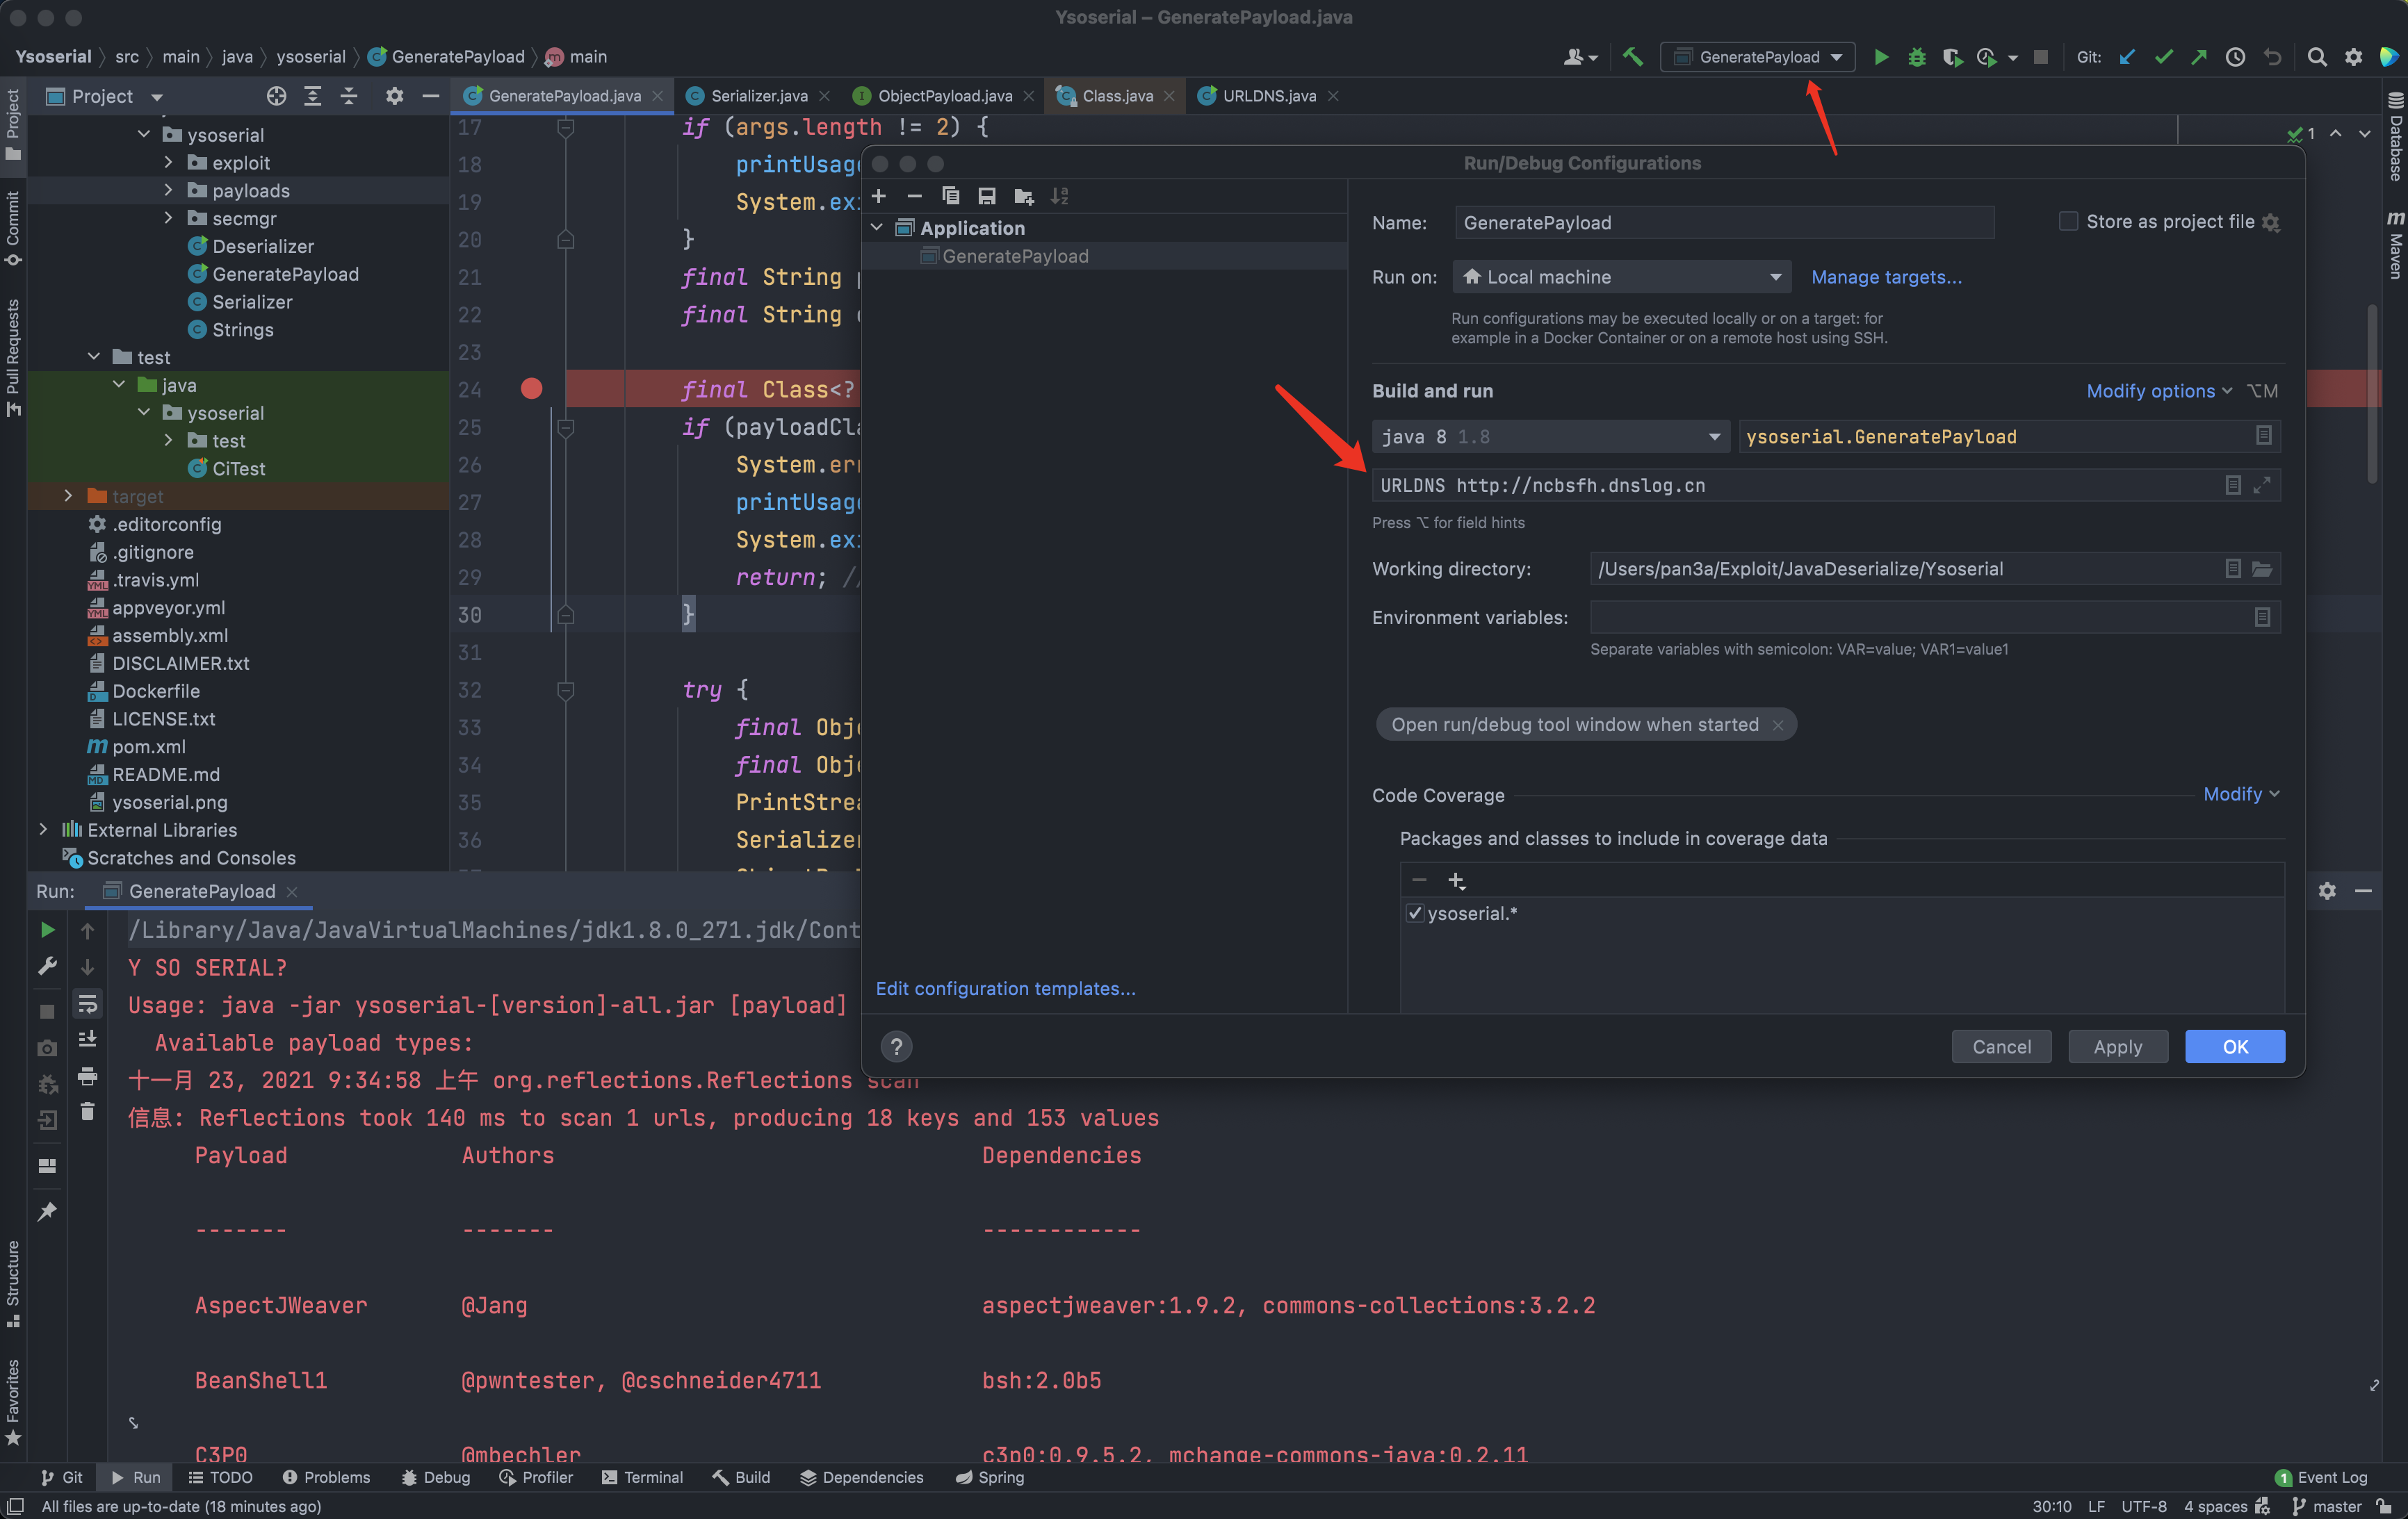
Task: Click the Git update project arrow icon
Action: click(x=2127, y=57)
